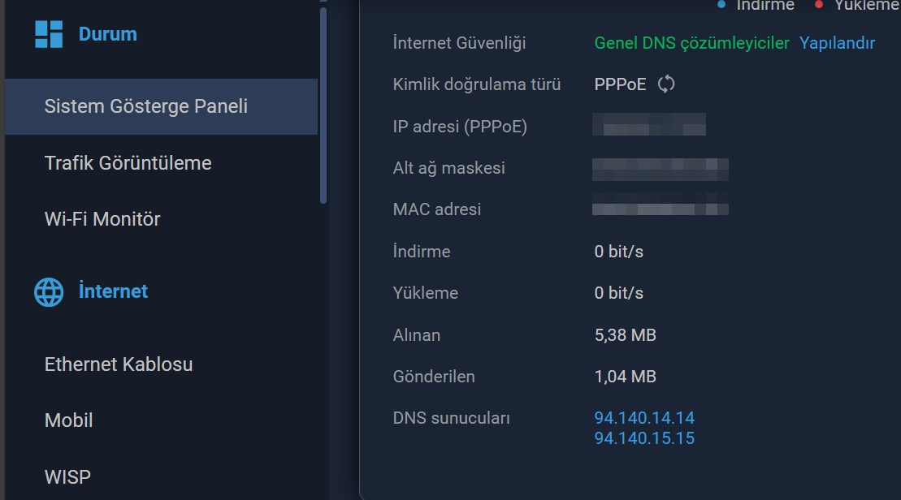Open the Durum section header
The width and height of the screenshot is (901, 500).
(x=108, y=34)
